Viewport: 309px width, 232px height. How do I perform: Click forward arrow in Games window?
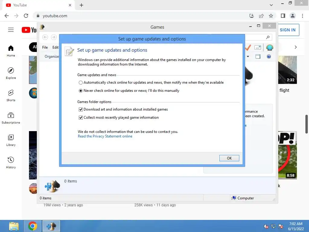(54, 37)
